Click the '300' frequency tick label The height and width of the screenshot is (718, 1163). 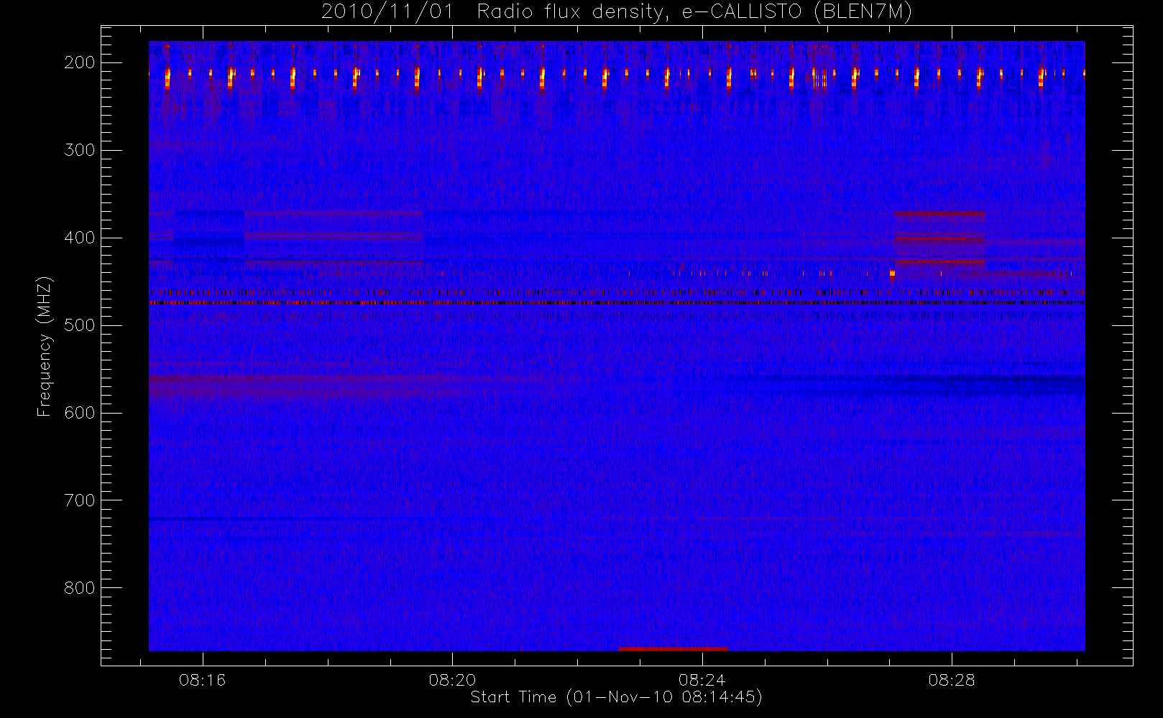click(80, 150)
